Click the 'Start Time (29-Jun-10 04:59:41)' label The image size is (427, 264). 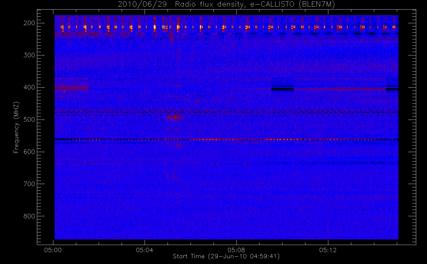(x=226, y=256)
